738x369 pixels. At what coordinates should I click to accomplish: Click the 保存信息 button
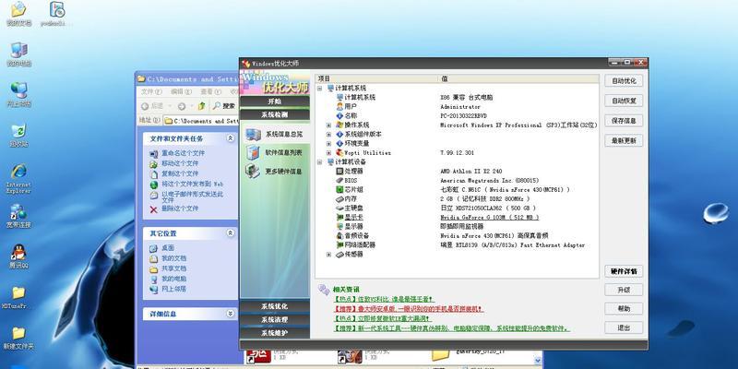click(x=624, y=121)
